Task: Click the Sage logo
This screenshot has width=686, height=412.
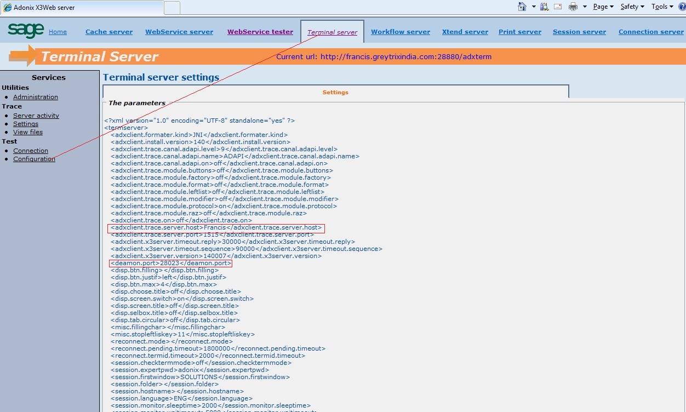Action: [26, 31]
